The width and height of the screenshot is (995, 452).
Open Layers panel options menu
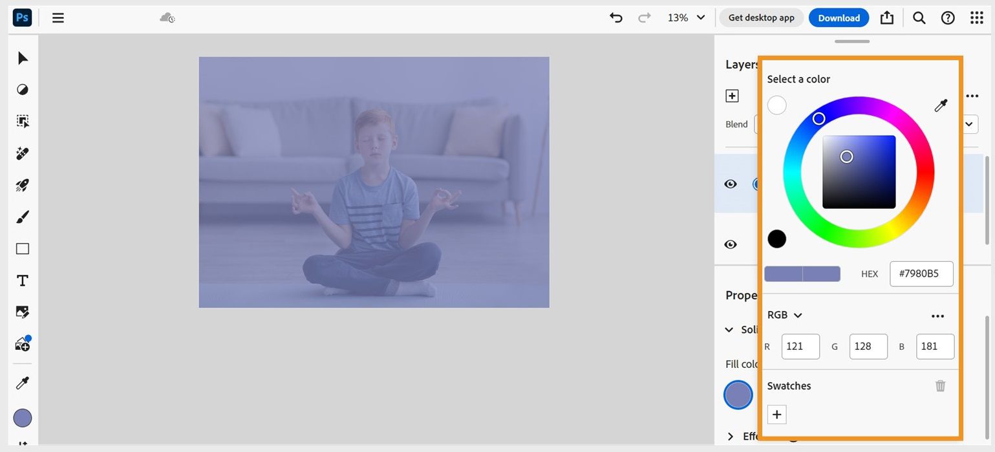973,95
